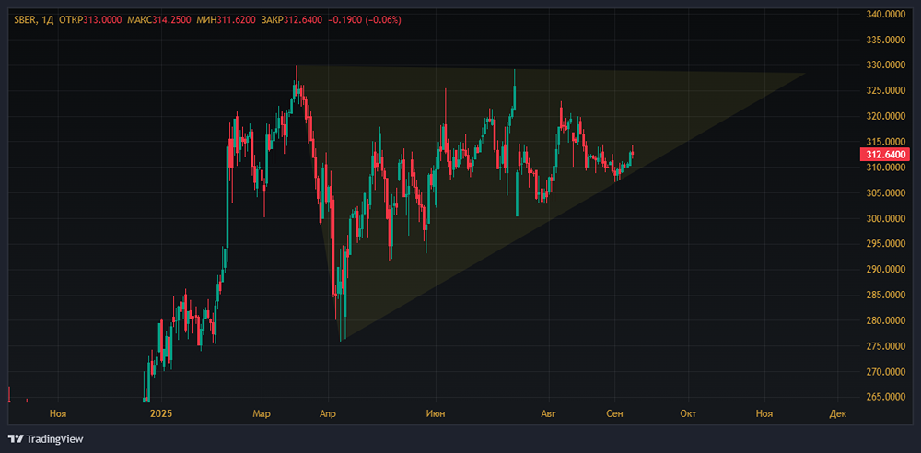Click the Ноя label left of 2025
The width and height of the screenshot is (921, 453).
[57, 413]
